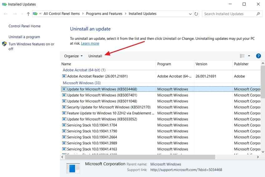Click icon of Servicing Stack 10.0.19041.3989
The image size is (265, 177).
pyautogui.click(x=64, y=143)
